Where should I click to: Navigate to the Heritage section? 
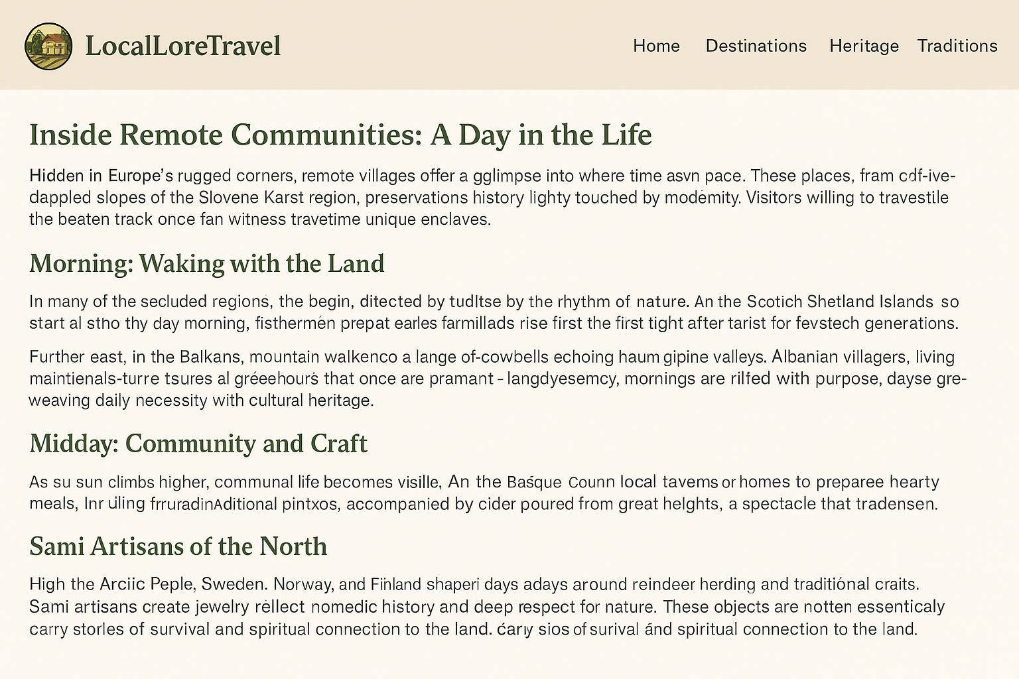tap(864, 46)
